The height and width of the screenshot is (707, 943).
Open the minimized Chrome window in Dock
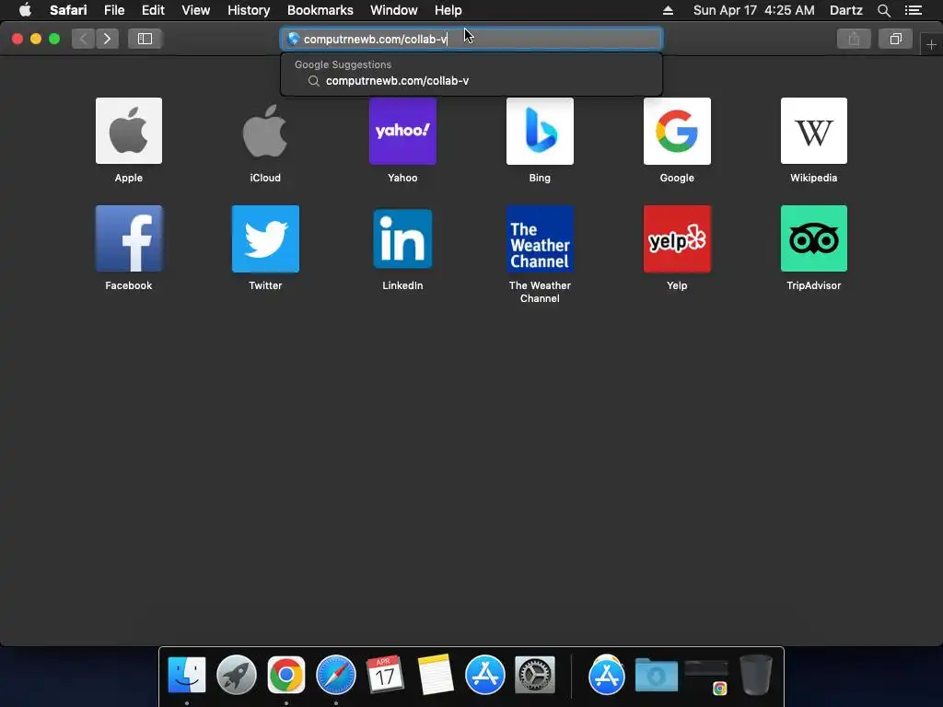pyautogui.click(x=706, y=677)
